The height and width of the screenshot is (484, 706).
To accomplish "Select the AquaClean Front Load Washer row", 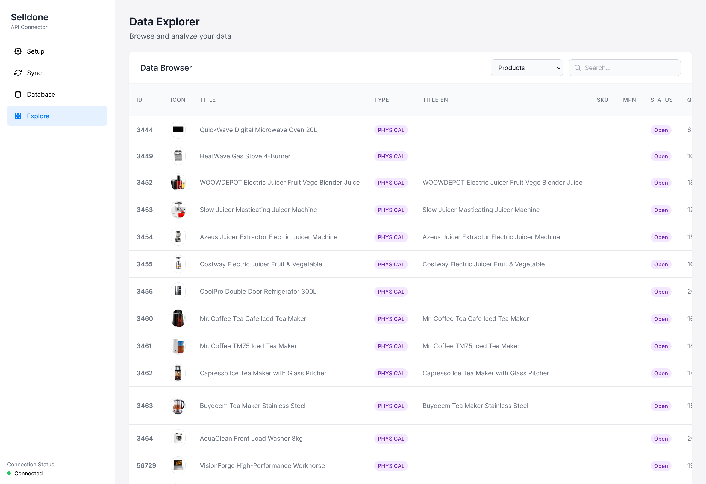I will (x=251, y=439).
